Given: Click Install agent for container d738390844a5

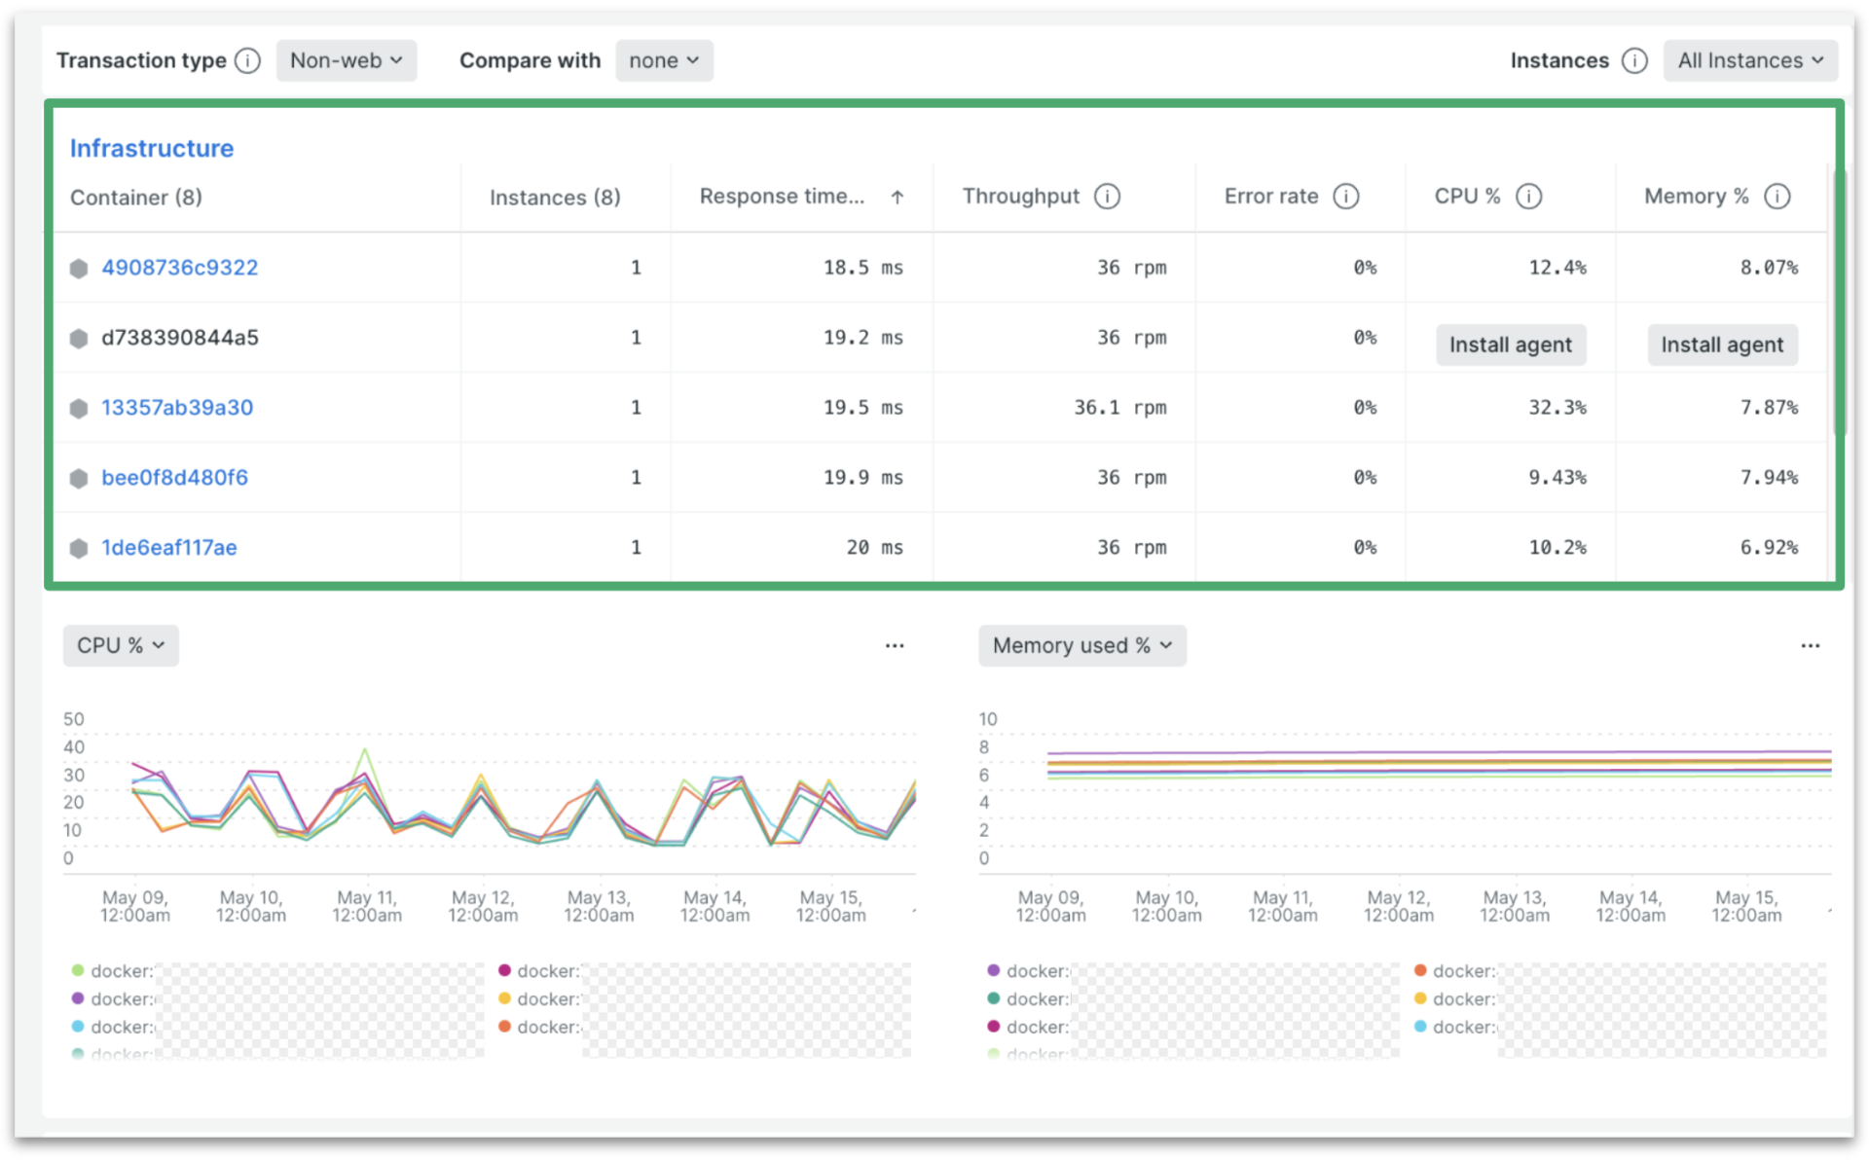Looking at the screenshot, I should 1510,344.
